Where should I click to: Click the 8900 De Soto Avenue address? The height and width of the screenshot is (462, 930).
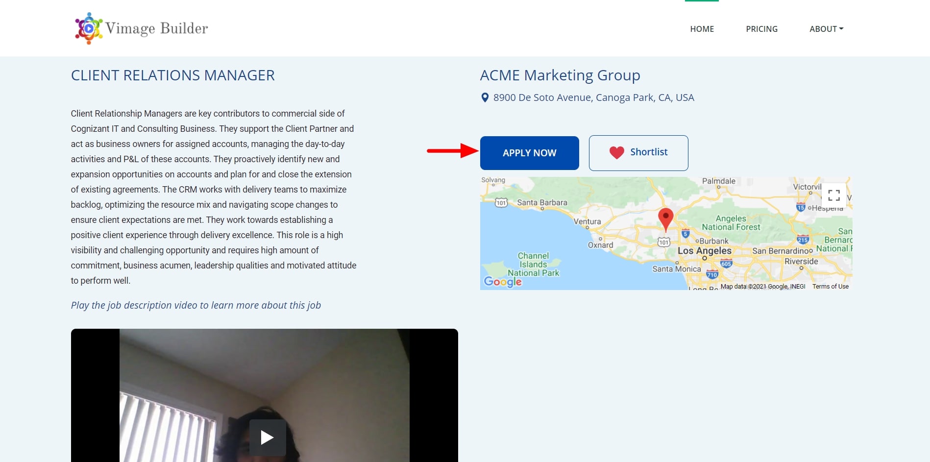[x=593, y=97]
